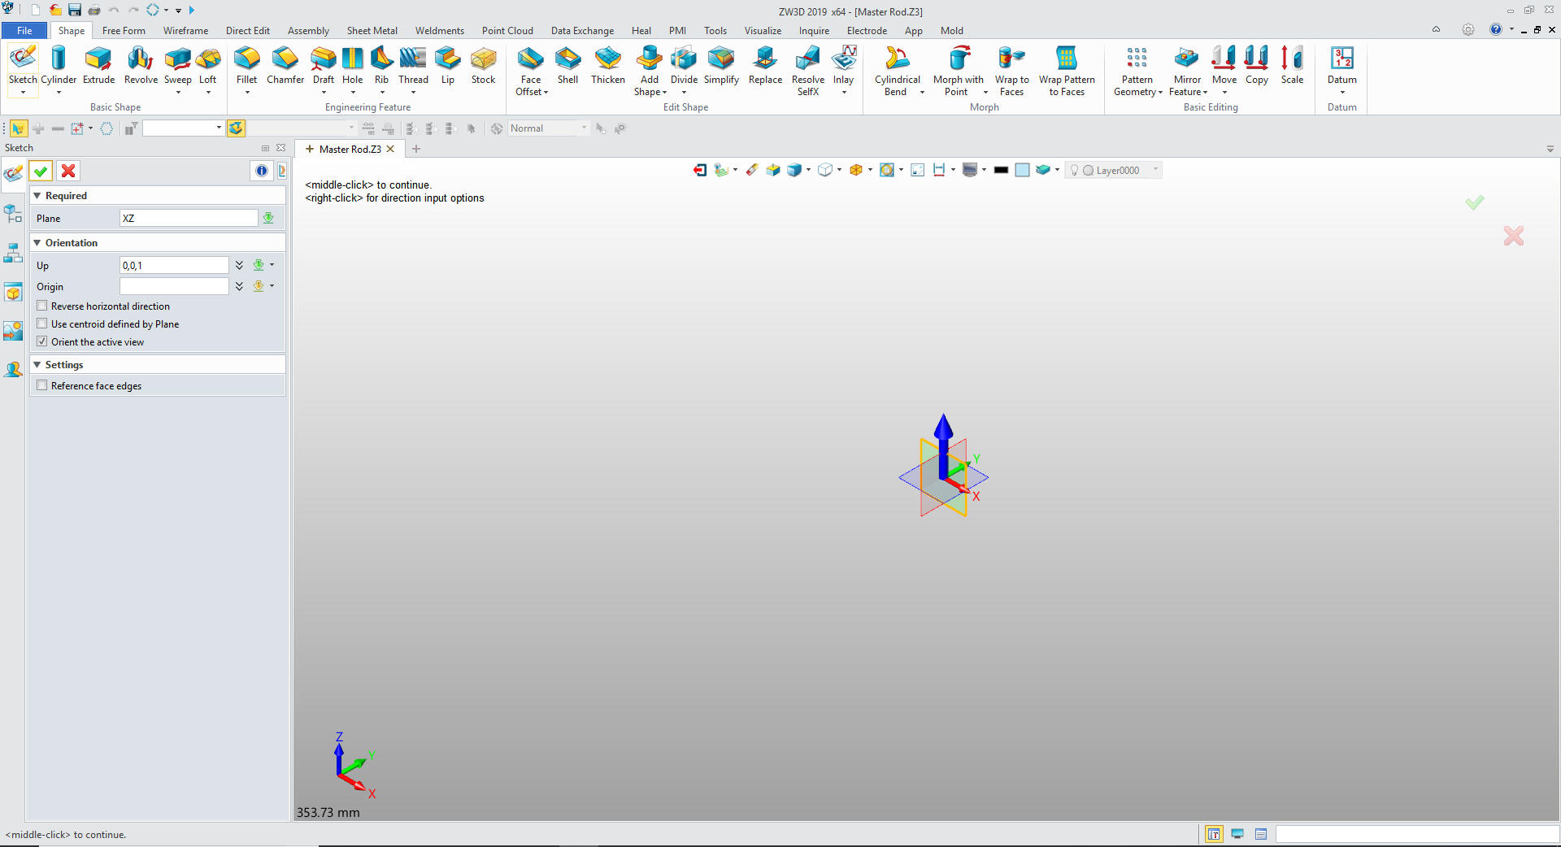This screenshot has height=847, width=1561.
Task: Click the info button in Sketch panel
Action: tap(262, 171)
